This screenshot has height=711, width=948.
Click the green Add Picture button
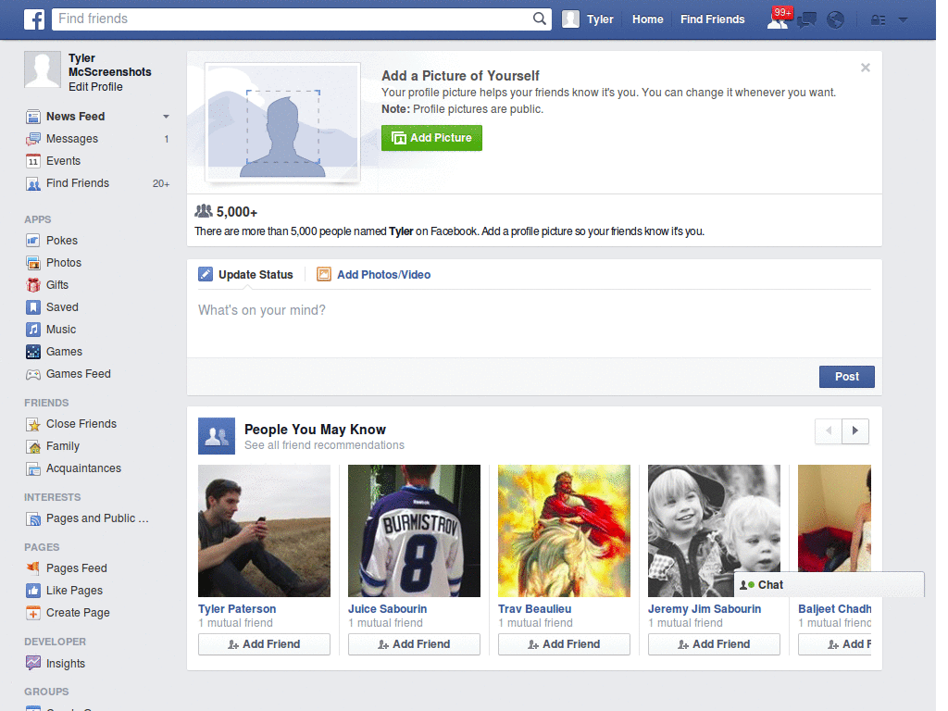[431, 138]
